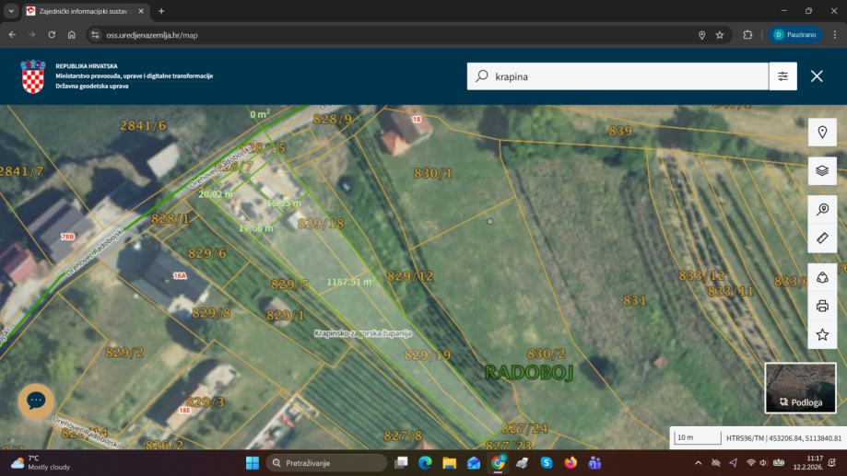Close the search bar with X
This screenshot has height=476, width=847.
pyautogui.click(x=817, y=76)
